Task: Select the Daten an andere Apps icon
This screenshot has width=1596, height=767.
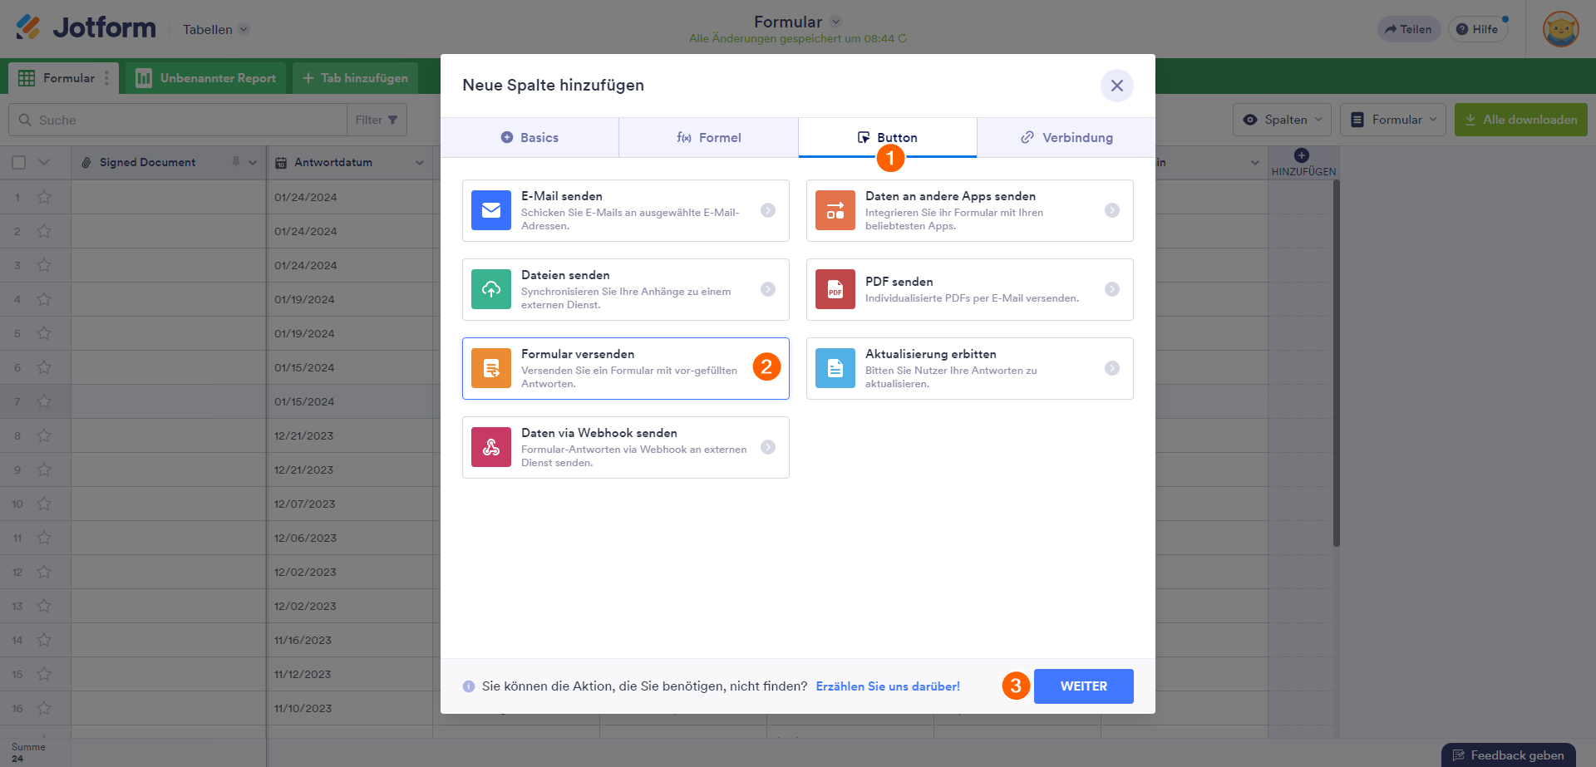Action: tap(835, 210)
